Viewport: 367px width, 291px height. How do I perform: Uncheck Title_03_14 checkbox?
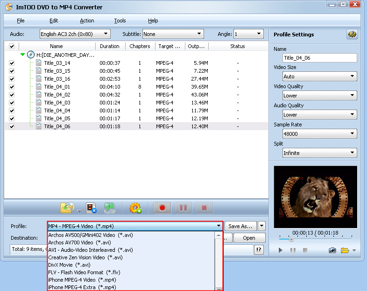point(12,63)
